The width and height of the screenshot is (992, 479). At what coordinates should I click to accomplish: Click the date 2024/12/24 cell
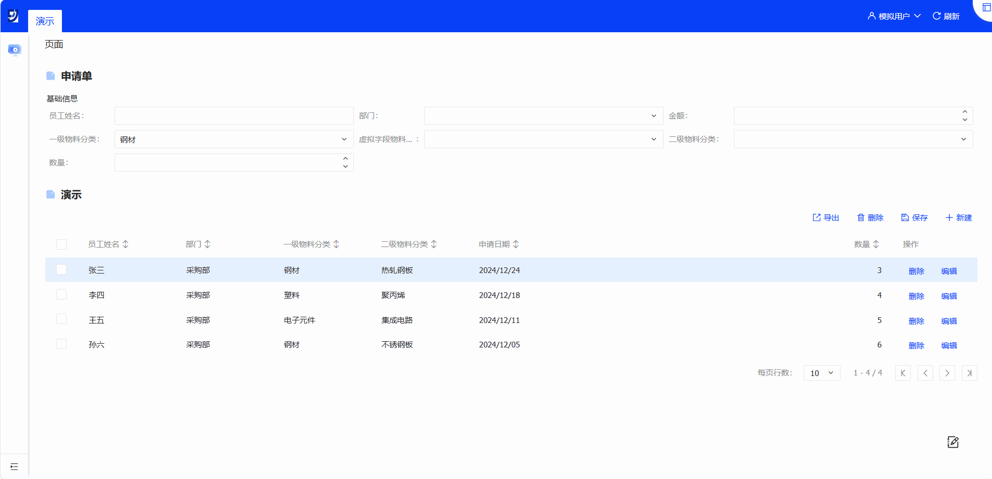pyautogui.click(x=500, y=270)
